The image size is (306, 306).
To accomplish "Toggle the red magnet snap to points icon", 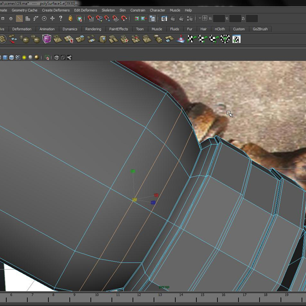I will coord(107,18).
